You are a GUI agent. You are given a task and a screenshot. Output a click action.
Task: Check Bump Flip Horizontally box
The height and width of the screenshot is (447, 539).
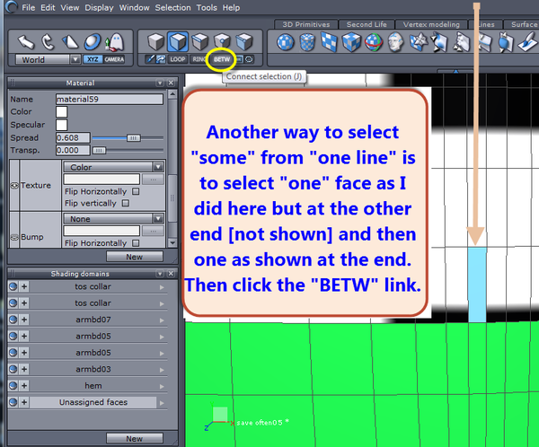click(136, 243)
